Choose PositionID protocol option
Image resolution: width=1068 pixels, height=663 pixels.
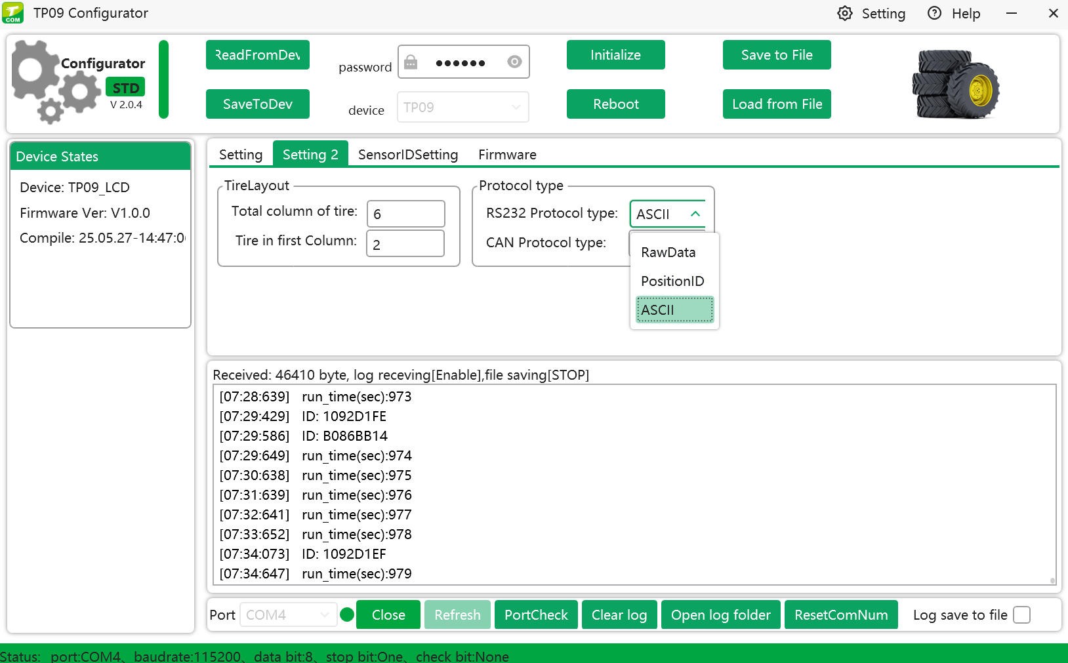tap(672, 281)
